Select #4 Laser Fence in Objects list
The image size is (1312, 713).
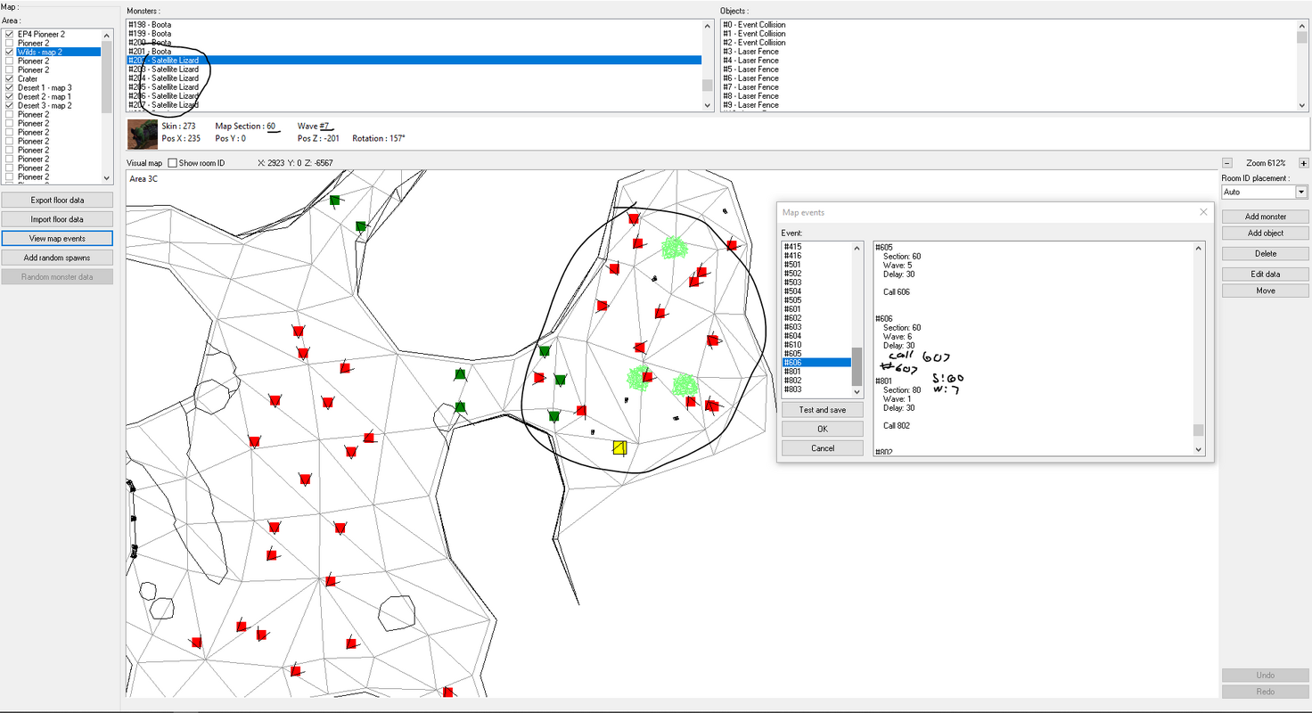[1006, 61]
